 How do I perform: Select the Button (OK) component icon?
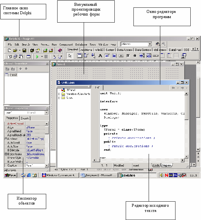(121, 56)
